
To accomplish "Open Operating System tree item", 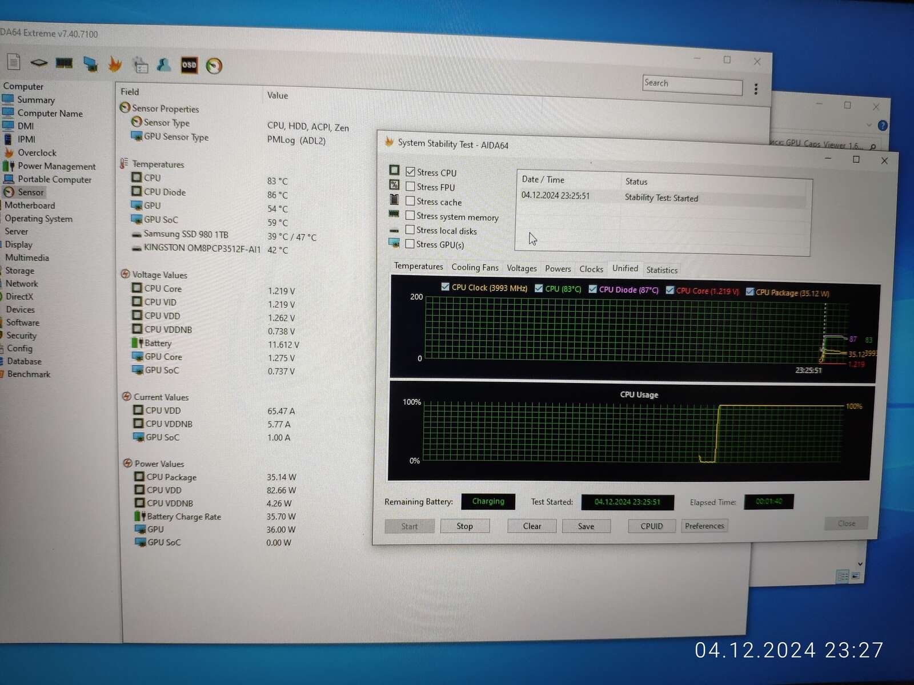I will pos(38,218).
